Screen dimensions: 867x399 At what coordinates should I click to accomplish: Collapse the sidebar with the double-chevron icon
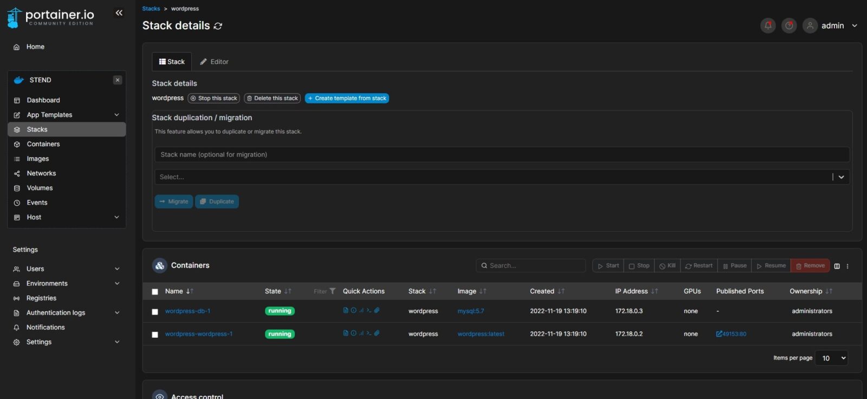pyautogui.click(x=119, y=13)
